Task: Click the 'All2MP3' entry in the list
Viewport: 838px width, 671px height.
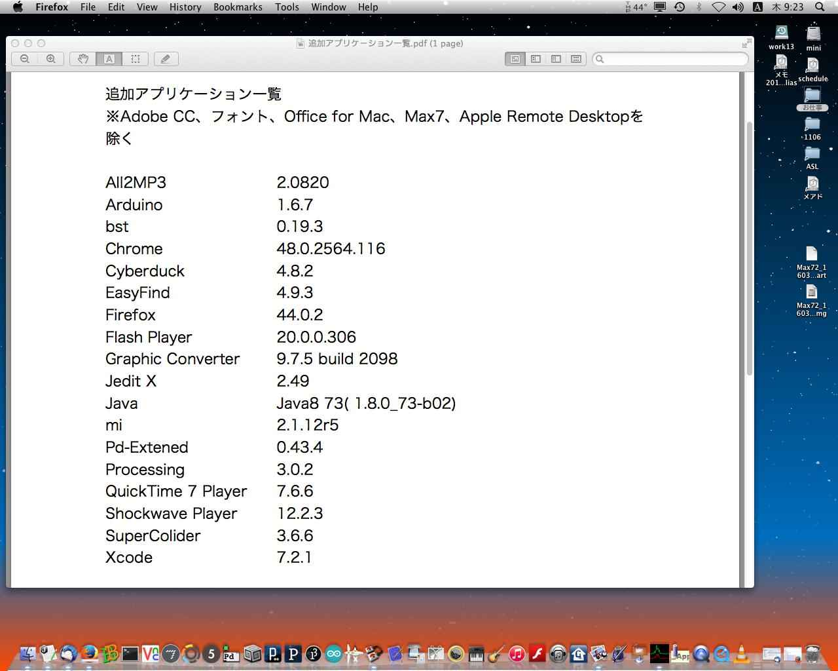Action: (x=136, y=183)
